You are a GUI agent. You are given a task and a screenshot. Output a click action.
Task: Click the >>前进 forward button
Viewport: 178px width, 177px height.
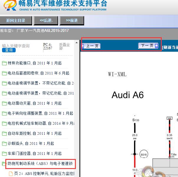72,21
